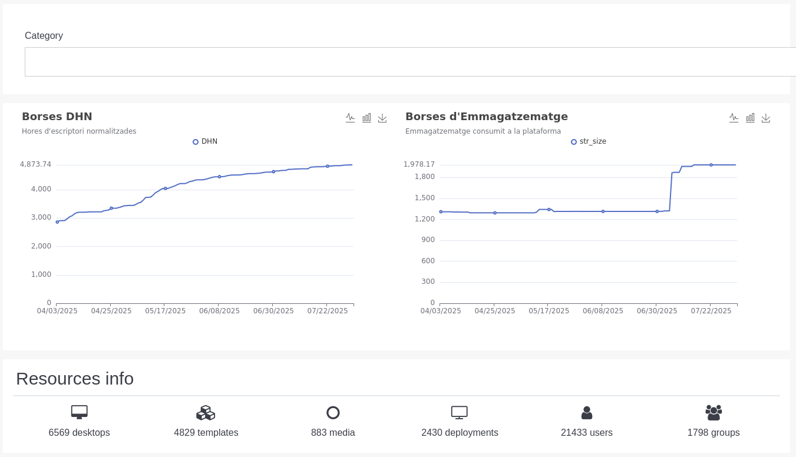
Task: Click the 21433 users label
Action: [x=587, y=432]
